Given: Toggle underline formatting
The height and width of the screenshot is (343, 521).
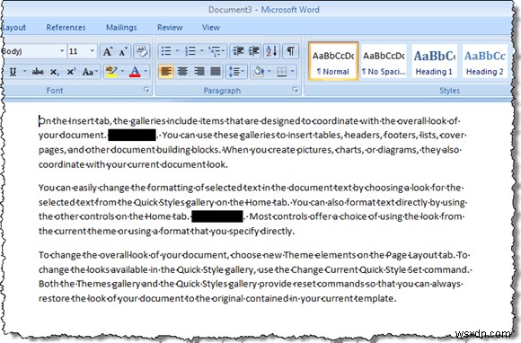Looking at the screenshot, I should click(x=13, y=72).
